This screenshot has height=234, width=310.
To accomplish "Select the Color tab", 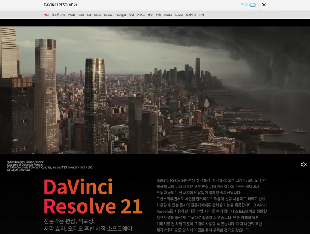I will tap(97, 15).
